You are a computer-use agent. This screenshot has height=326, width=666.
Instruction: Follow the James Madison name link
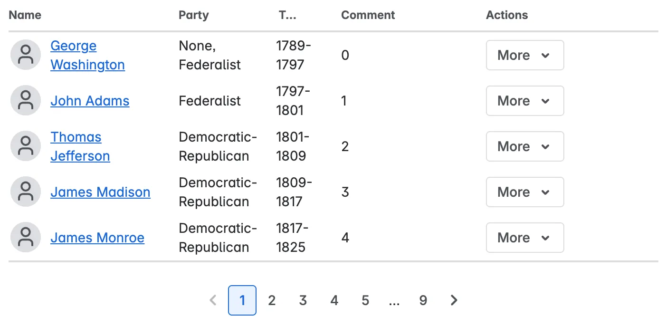[100, 192]
